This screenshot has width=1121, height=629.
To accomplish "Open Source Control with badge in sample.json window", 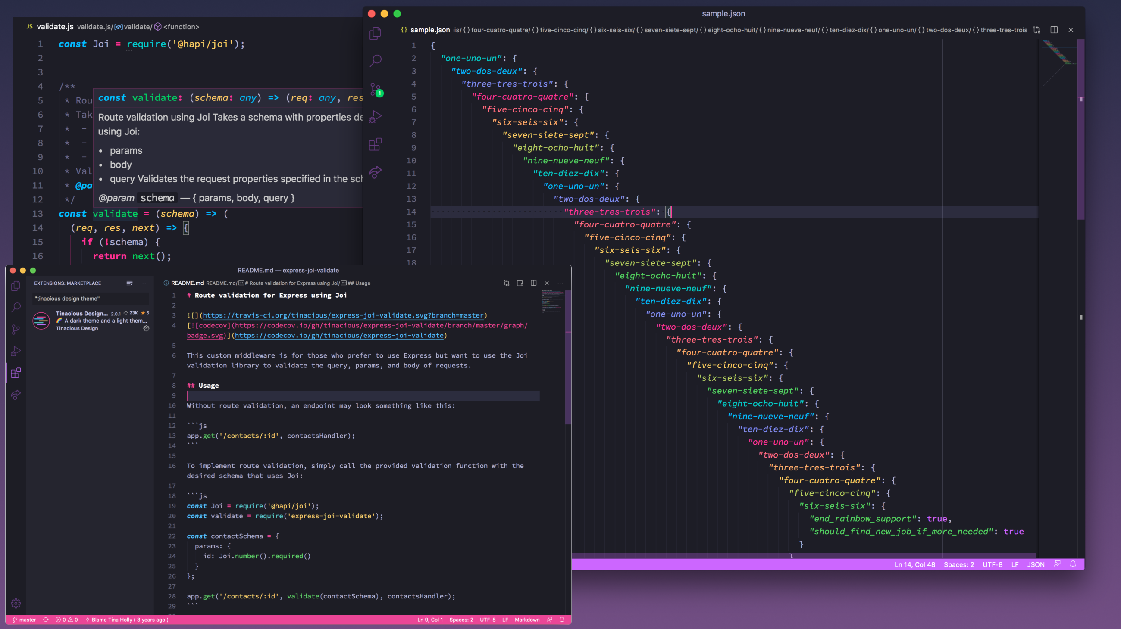I will [375, 89].
